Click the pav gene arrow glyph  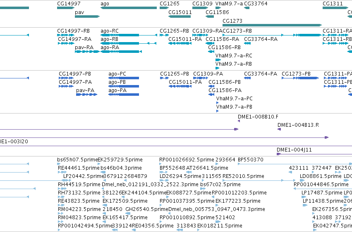(x=87, y=17)
